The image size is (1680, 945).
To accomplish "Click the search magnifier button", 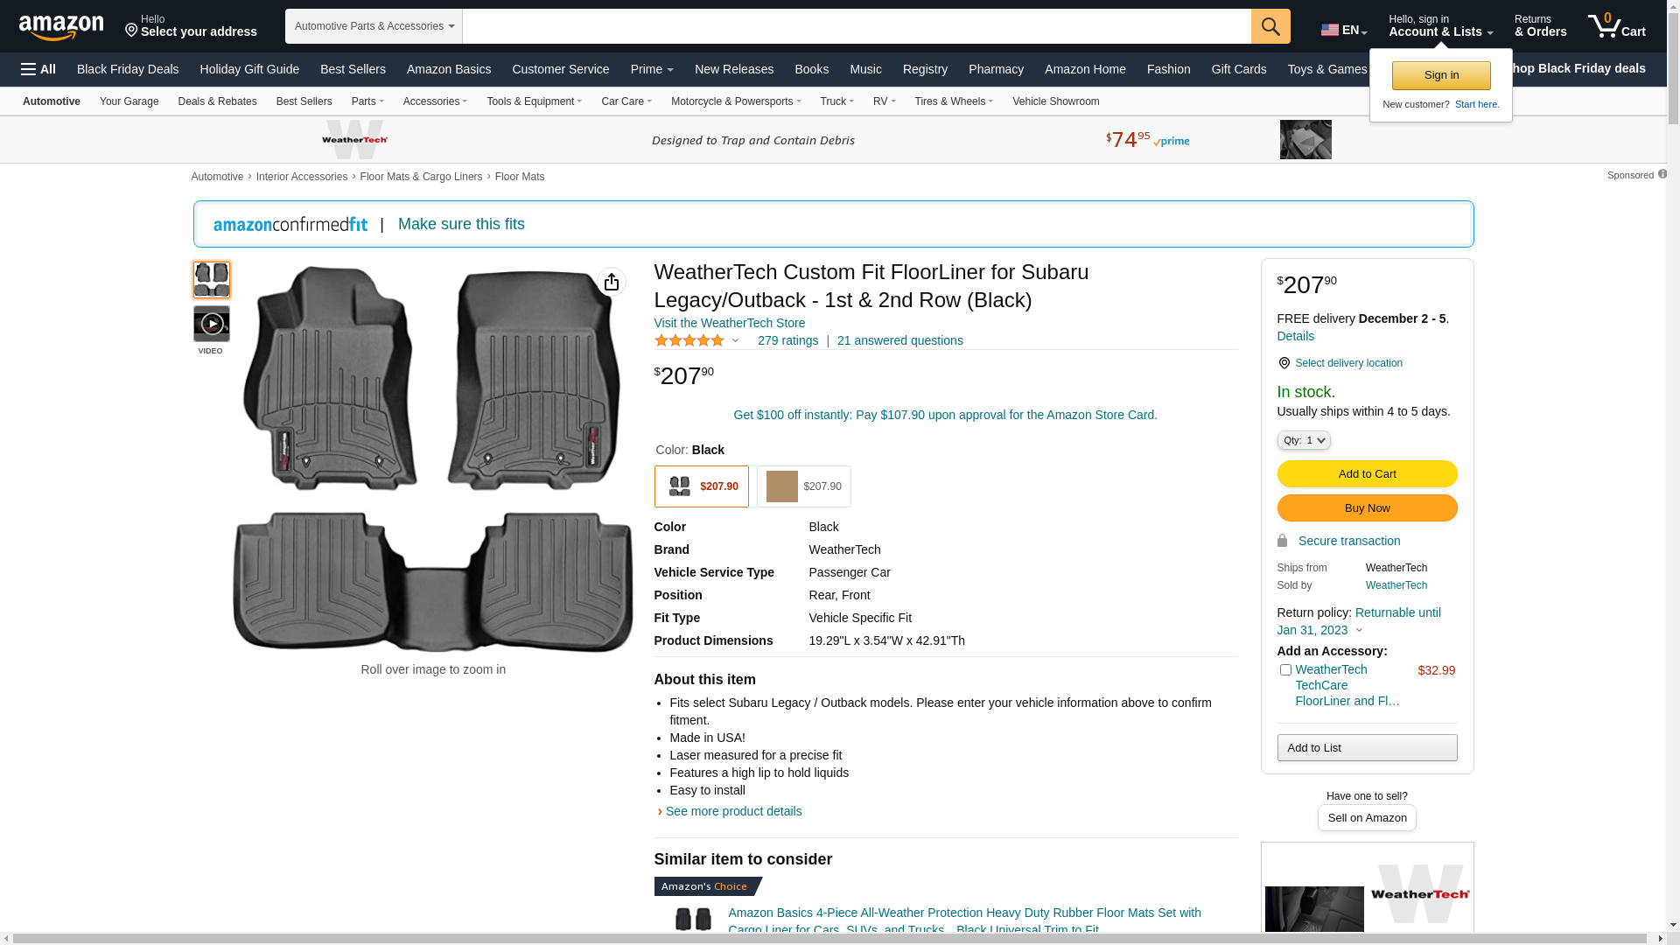I will click(1270, 26).
